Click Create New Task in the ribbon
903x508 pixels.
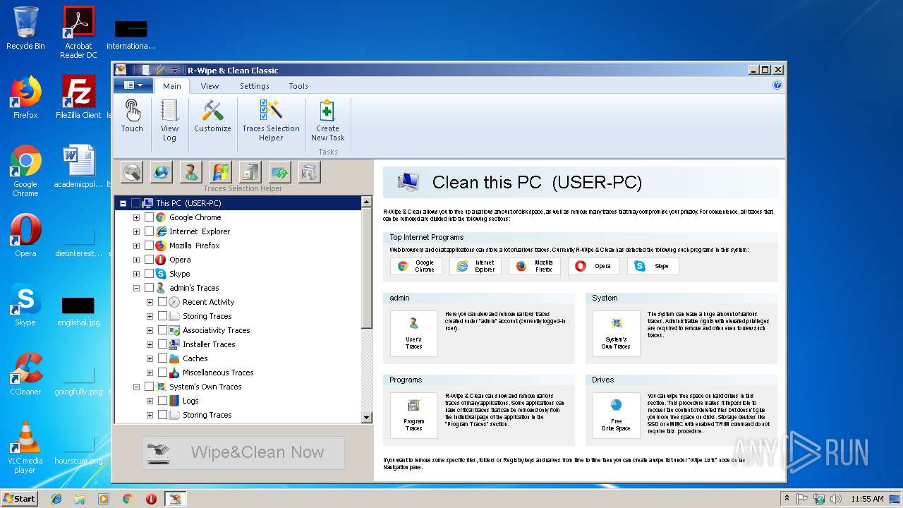(x=327, y=120)
